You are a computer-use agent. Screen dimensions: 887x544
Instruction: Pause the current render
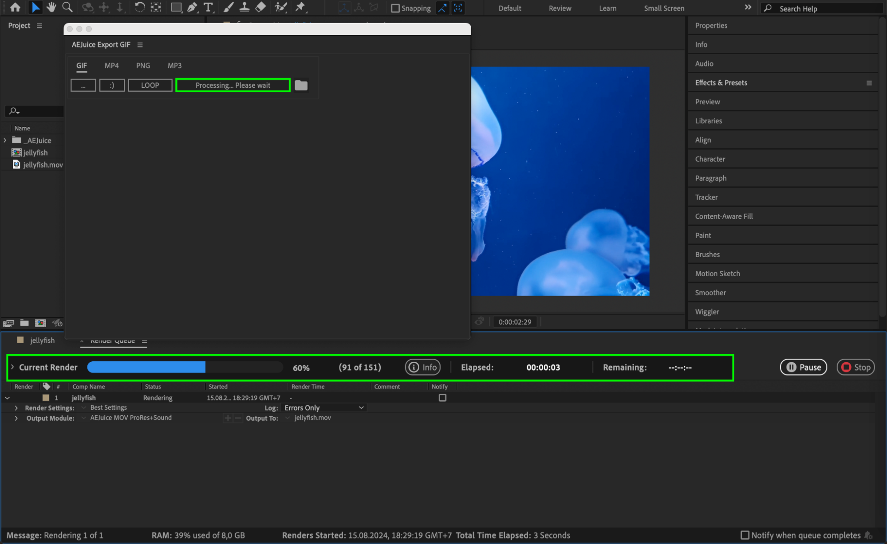click(803, 367)
